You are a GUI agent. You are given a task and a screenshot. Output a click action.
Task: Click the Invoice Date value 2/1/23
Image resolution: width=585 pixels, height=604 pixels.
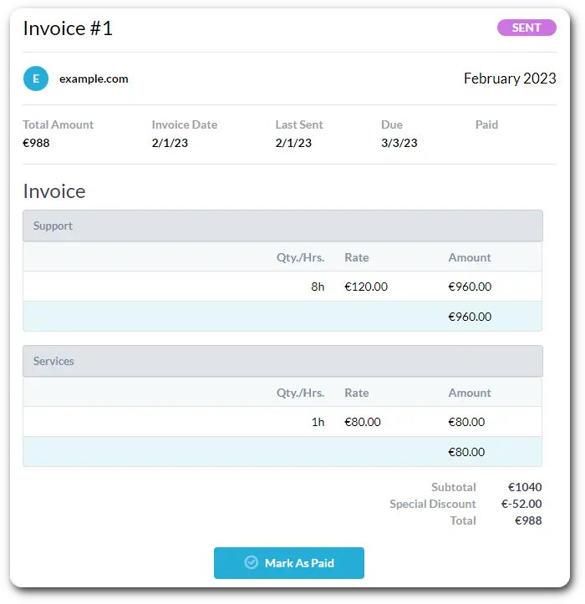click(170, 143)
